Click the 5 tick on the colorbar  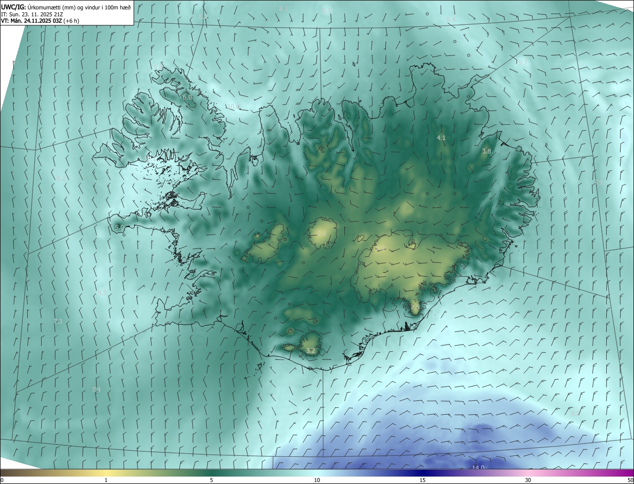coord(211,480)
